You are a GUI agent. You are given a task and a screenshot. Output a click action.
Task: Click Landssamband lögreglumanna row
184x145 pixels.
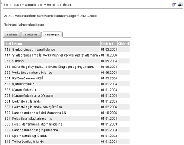coord(67,130)
